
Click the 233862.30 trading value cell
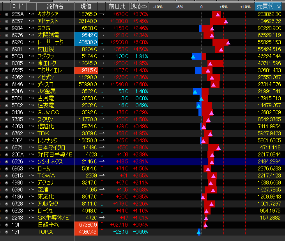point(269,14)
